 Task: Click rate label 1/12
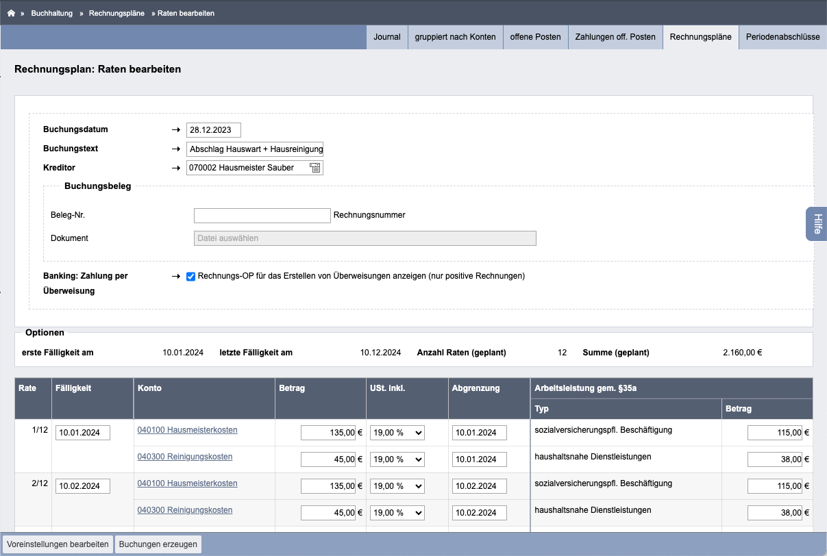click(x=41, y=430)
